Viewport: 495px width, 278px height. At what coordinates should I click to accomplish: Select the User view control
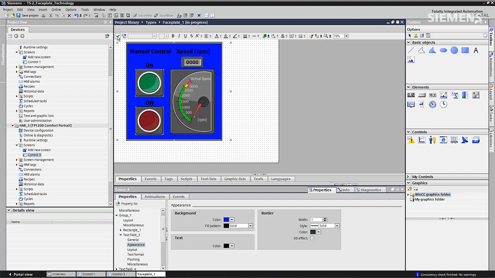432,140
